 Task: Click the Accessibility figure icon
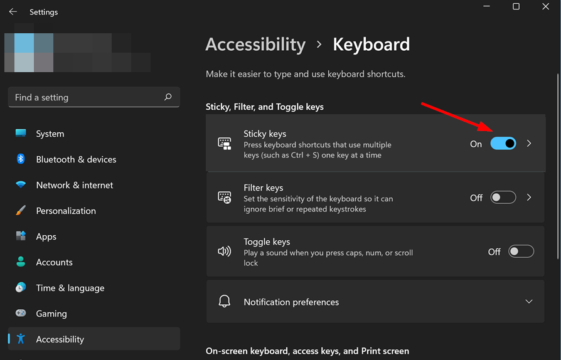pyautogui.click(x=21, y=339)
